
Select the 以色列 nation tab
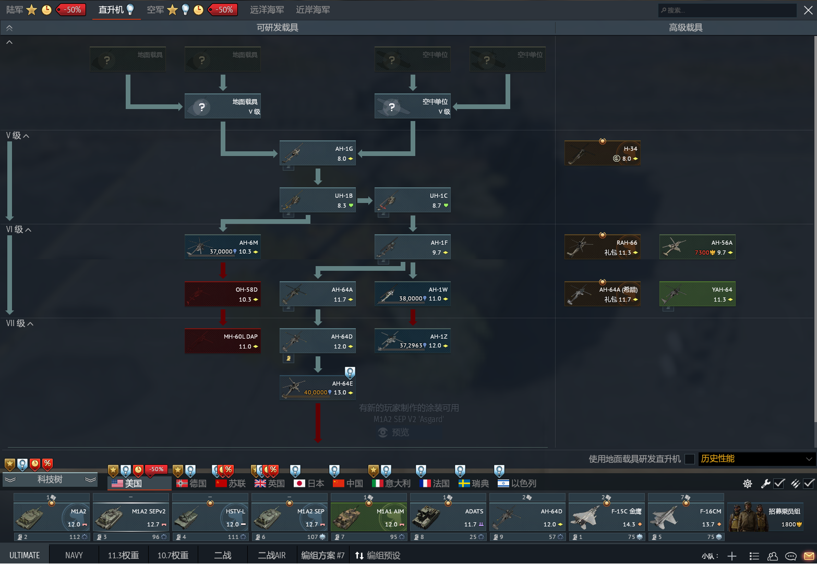(x=517, y=484)
